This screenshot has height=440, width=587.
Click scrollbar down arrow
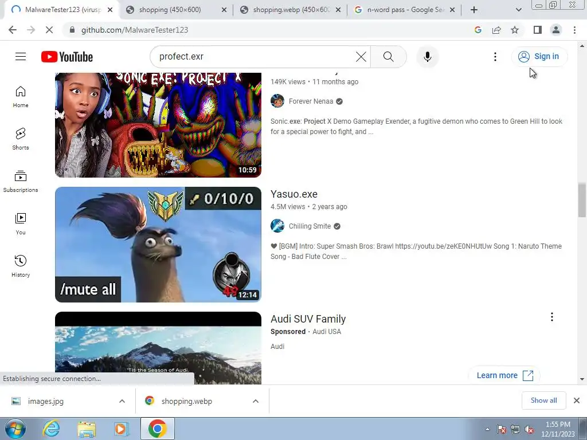pyautogui.click(x=582, y=379)
